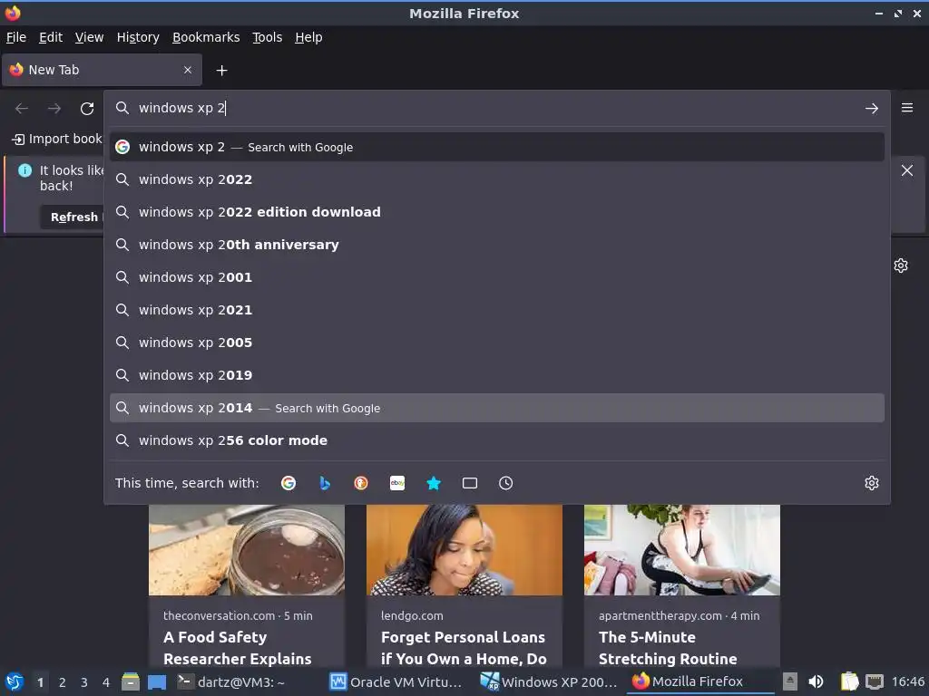
Task: Open search settings gear in the URL dropdown
Action: point(872,483)
